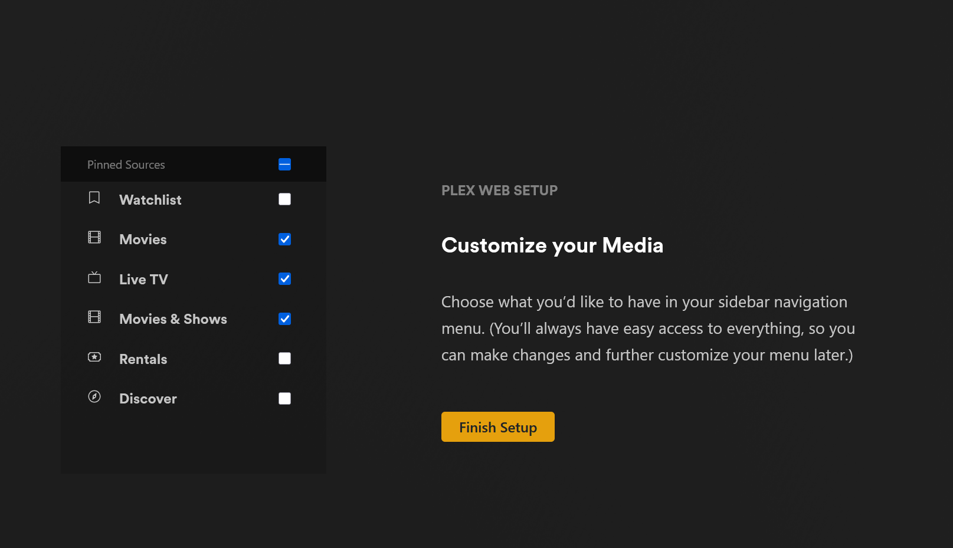Select the Movies source label
The image size is (953, 548).
(x=143, y=239)
